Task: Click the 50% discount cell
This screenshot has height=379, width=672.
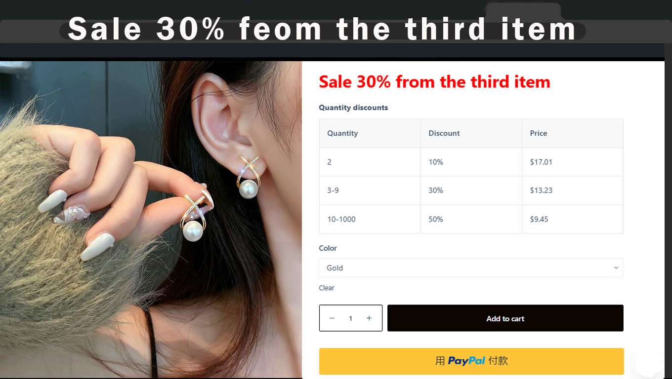Action: [471, 219]
